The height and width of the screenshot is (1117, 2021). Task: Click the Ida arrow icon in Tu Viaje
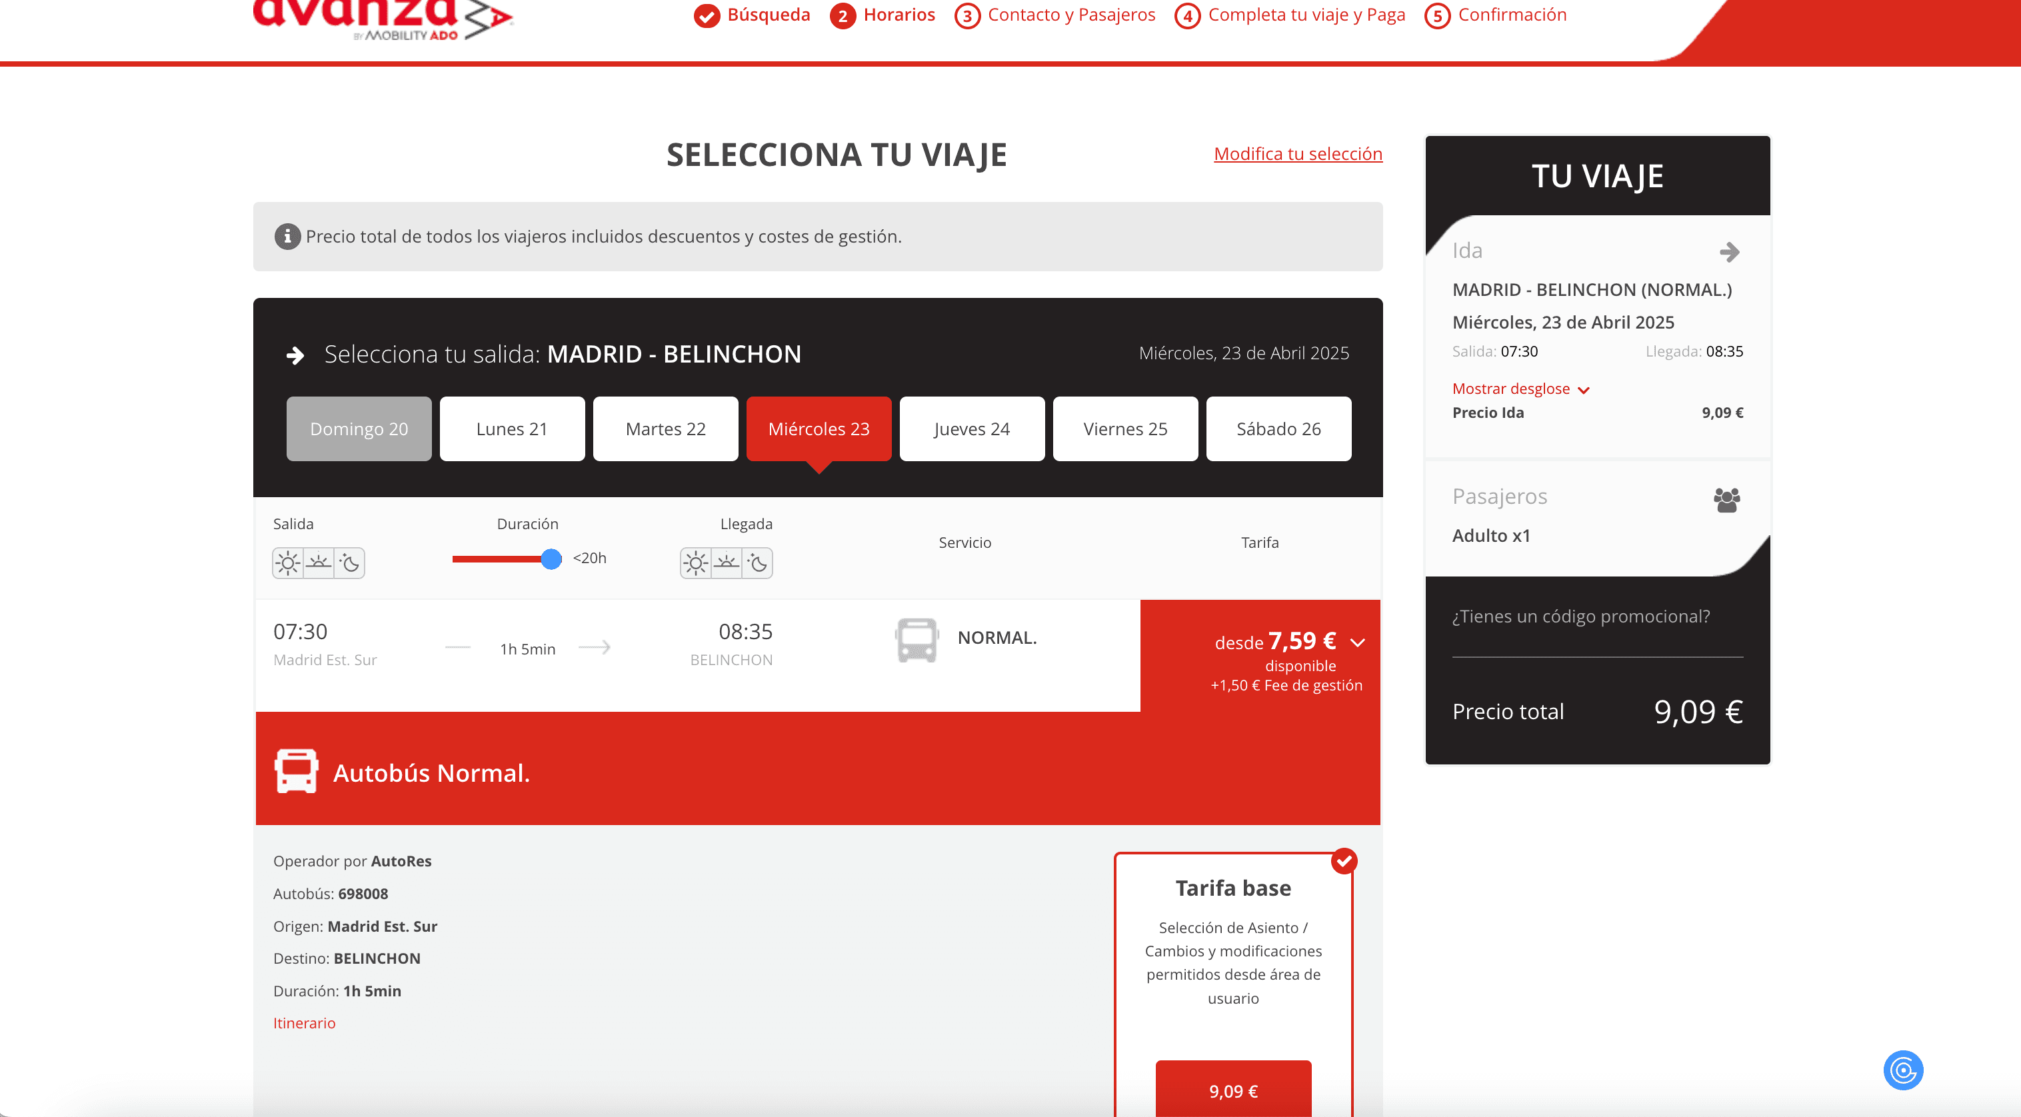pyautogui.click(x=1729, y=252)
